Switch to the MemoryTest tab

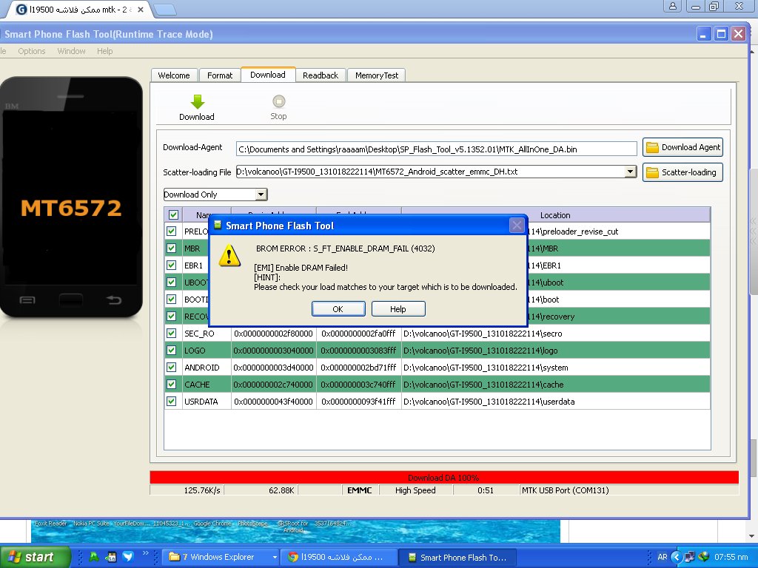(377, 75)
